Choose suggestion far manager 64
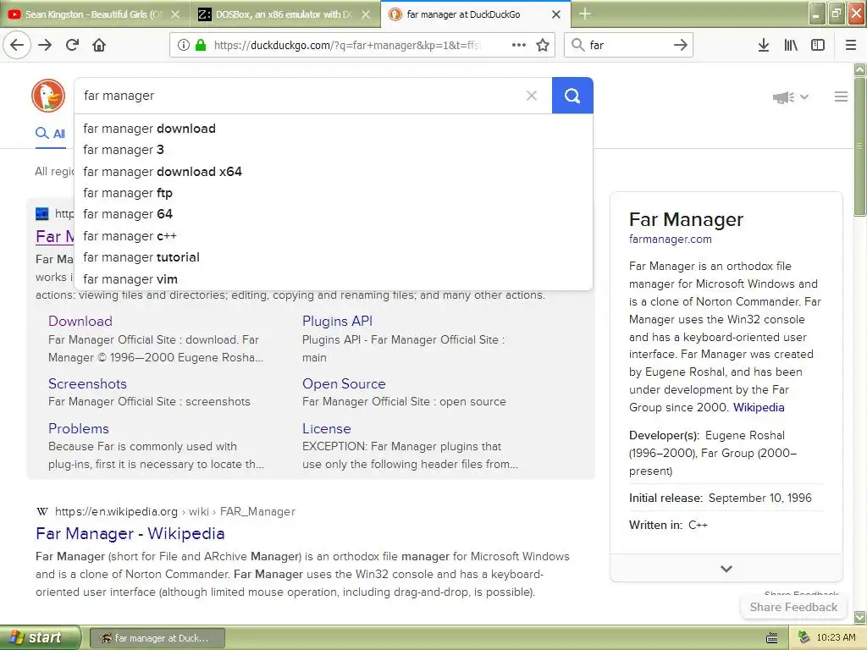The height and width of the screenshot is (650, 867). click(x=334, y=214)
